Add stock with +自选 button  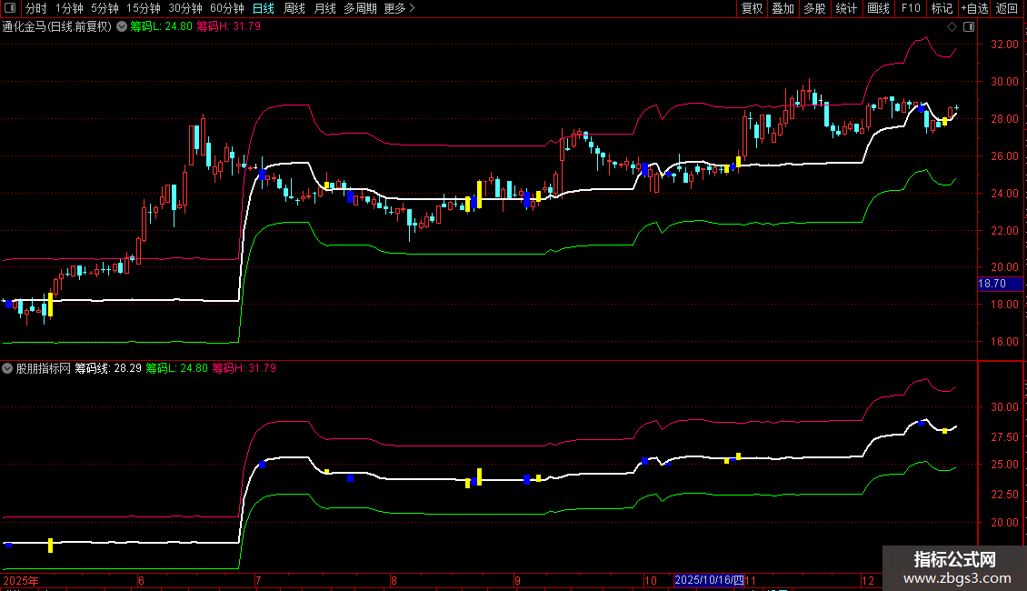(x=974, y=8)
